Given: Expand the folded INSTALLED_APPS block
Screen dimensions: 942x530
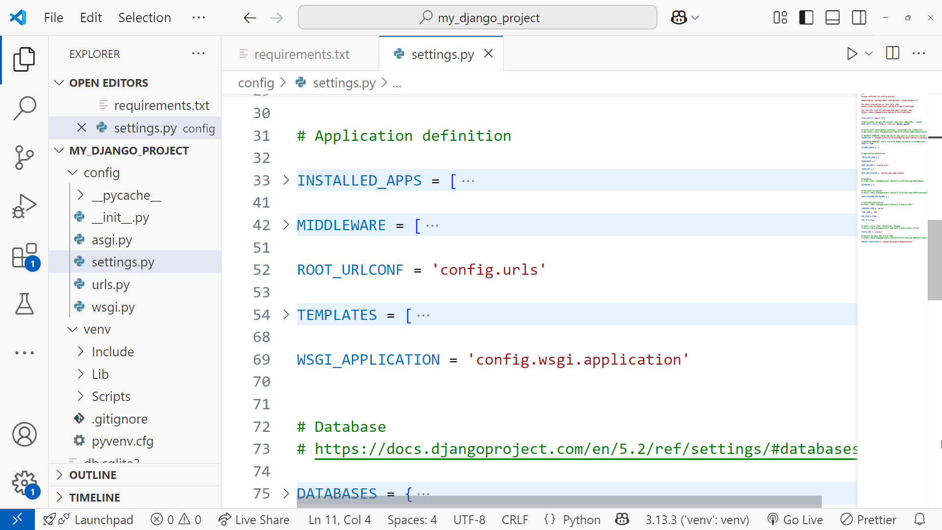Looking at the screenshot, I should (x=286, y=180).
